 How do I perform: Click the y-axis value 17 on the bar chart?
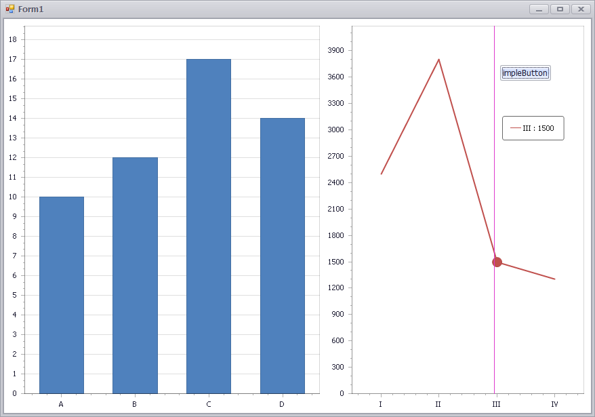click(x=13, y=59)
